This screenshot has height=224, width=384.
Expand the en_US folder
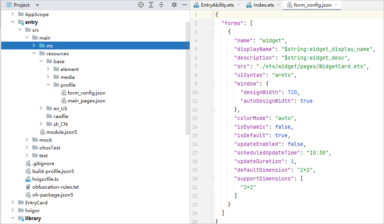click(41, 108)
